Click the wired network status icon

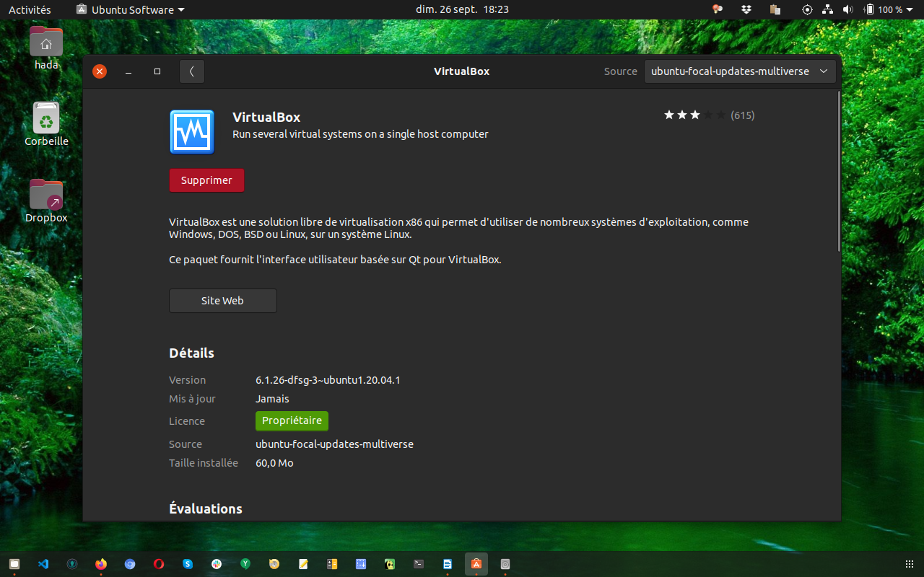[828, 9]
